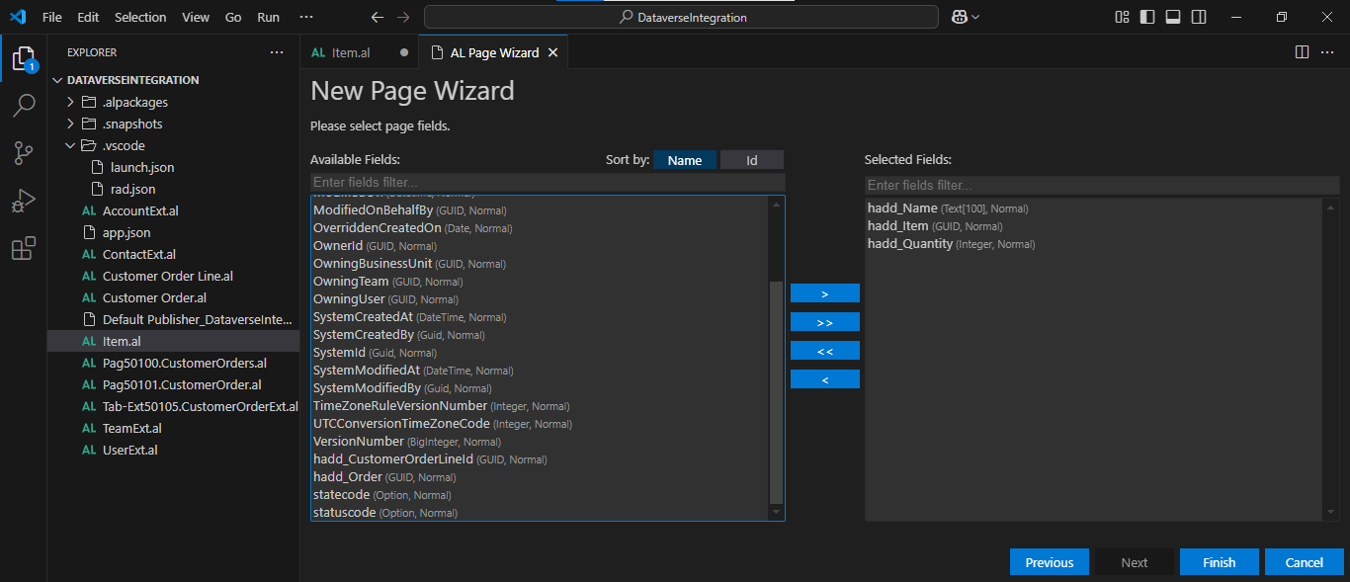Go back with the navigation arrow
This screenshot has height=582, width=1350.
[377, 17]
